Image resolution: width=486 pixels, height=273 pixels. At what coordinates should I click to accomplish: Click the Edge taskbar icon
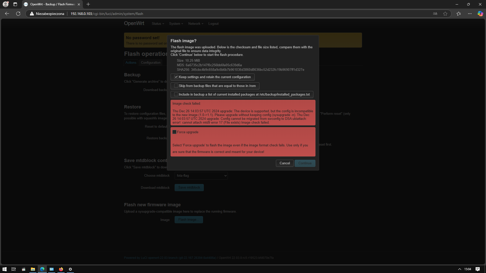pos(42,269)
